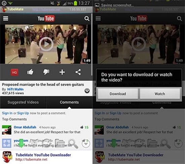The width and height of the screenshot is (185, 164).
Task: Tap the muted sound status icon
Action: (x=52, y=3)
